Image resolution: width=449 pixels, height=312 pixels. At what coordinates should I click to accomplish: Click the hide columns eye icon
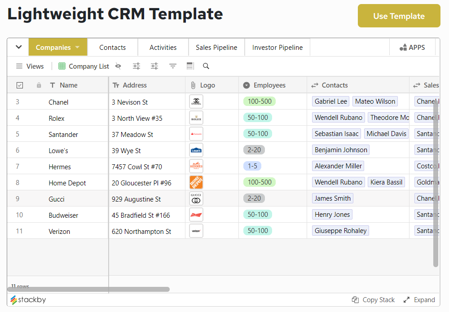point(118,66)
